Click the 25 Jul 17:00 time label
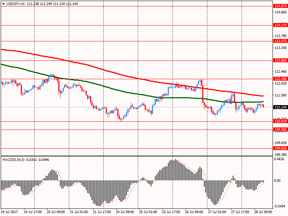Screen dimensions: 288x216 pos(171,212)
